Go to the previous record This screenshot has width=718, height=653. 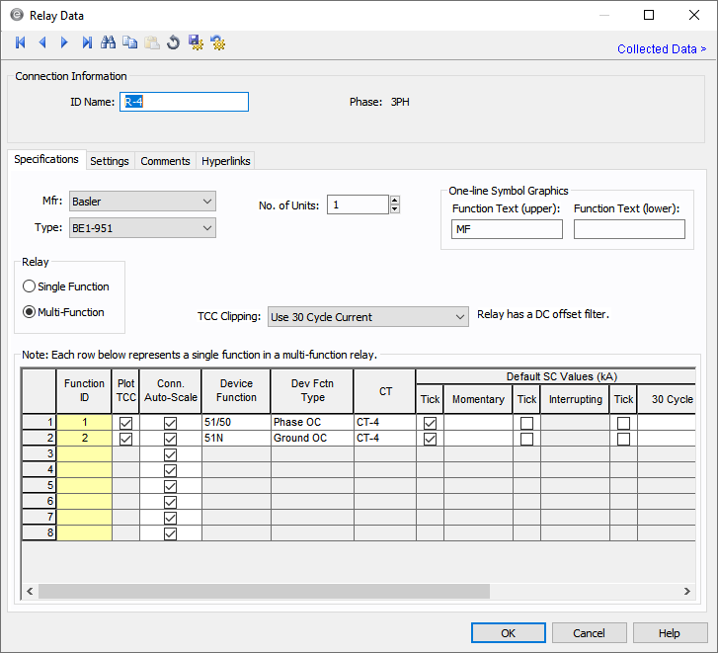coord(41,42)
